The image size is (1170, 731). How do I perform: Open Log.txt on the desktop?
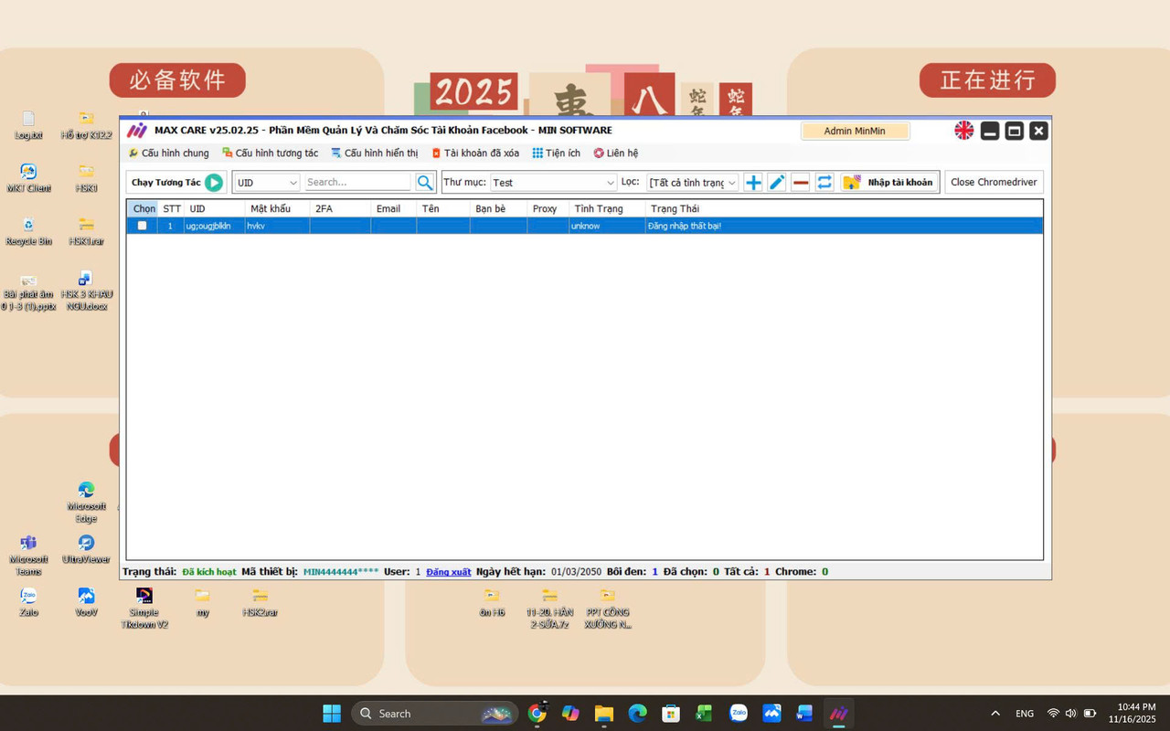click(28, 125)
